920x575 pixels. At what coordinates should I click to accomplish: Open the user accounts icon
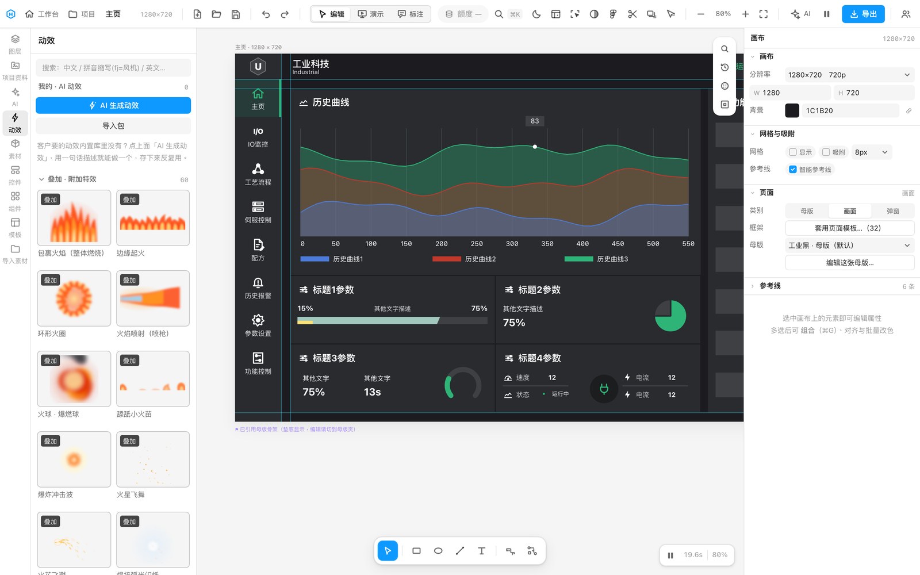tap(906, 14)
